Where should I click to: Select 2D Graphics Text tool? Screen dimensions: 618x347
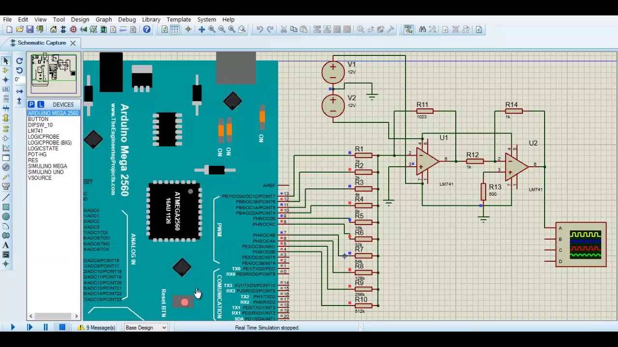[x=6, y=245]
